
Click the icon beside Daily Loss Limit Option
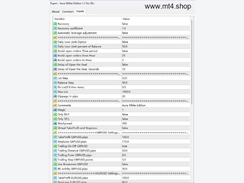coord(55,42)
